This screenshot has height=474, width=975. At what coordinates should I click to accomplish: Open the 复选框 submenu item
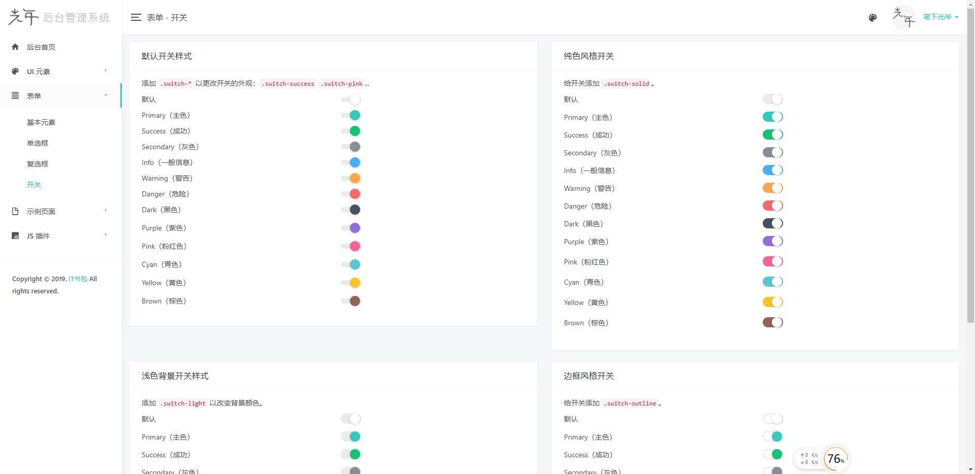(x=38, y=164)
